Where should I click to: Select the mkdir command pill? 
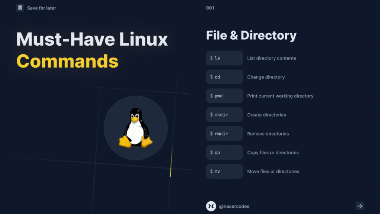[x=225, y=114]
